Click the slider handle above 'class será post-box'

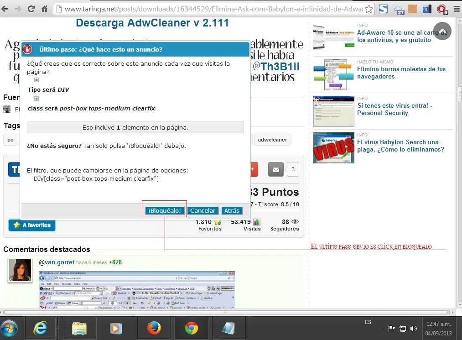click(36, 99)
